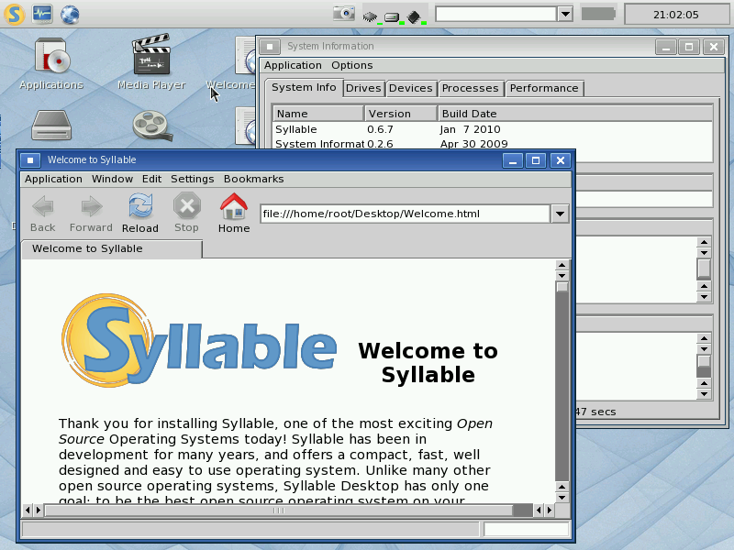Go Back in the browser

click(43, 214)
